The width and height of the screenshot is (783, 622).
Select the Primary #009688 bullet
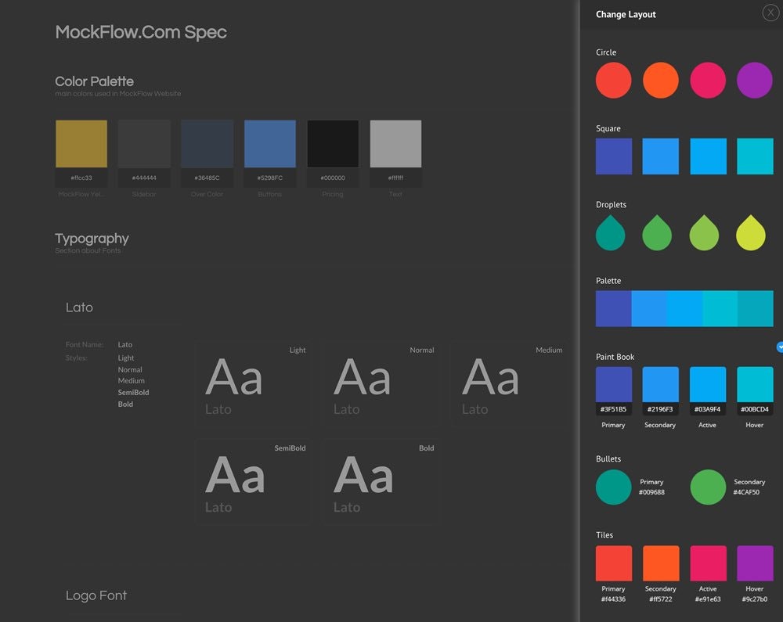pos(614,487)
